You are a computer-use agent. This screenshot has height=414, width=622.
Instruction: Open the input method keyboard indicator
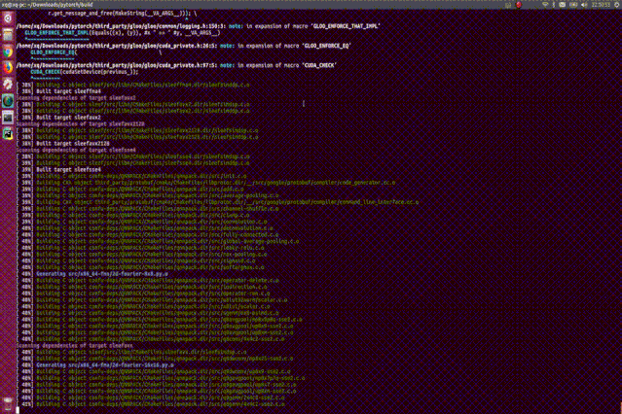tap(508, 5)
